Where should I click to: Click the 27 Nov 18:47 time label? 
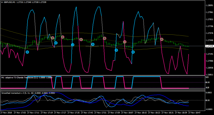click(x=194, y=113)
